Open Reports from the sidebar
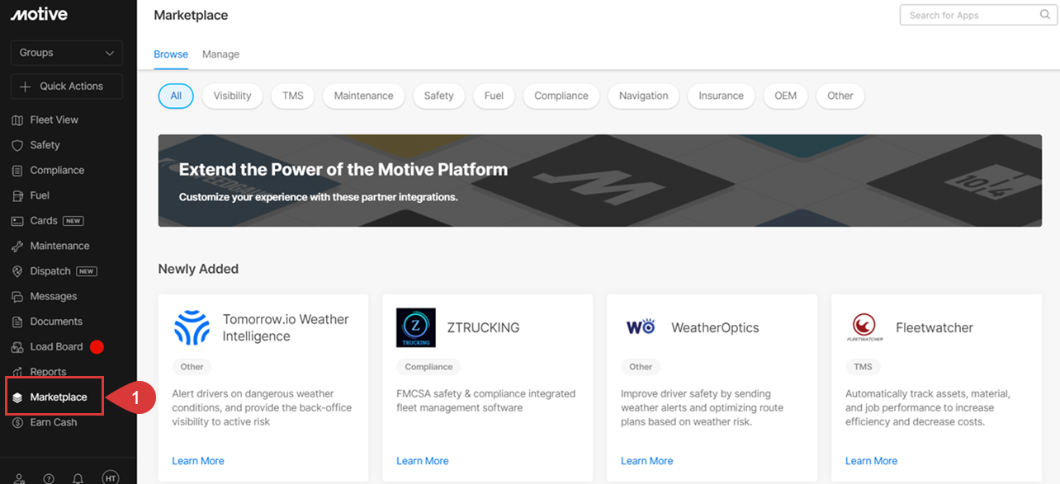 tap(48, 373)
